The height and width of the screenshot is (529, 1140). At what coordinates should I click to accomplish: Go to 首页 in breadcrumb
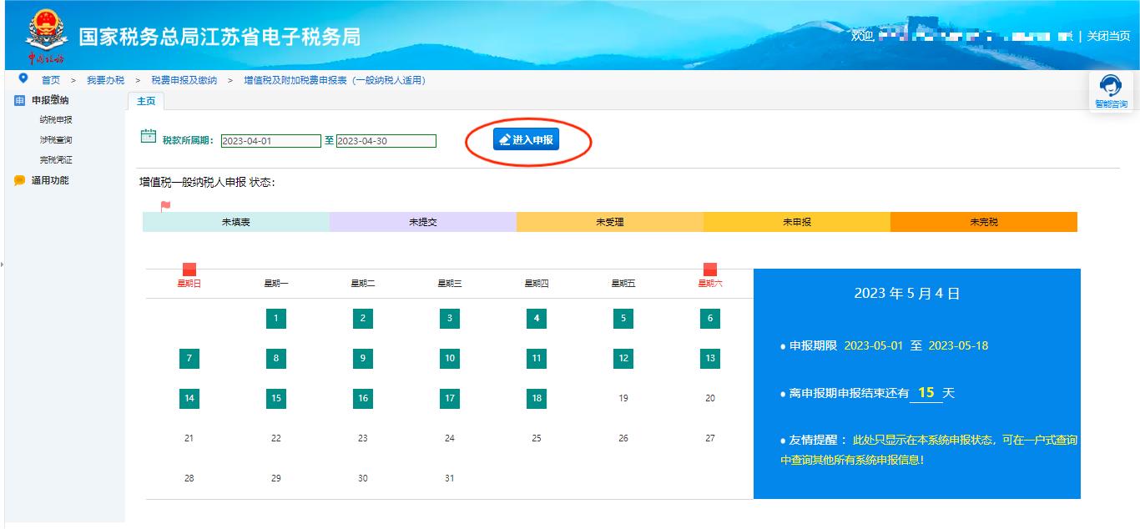click(51, 80)
